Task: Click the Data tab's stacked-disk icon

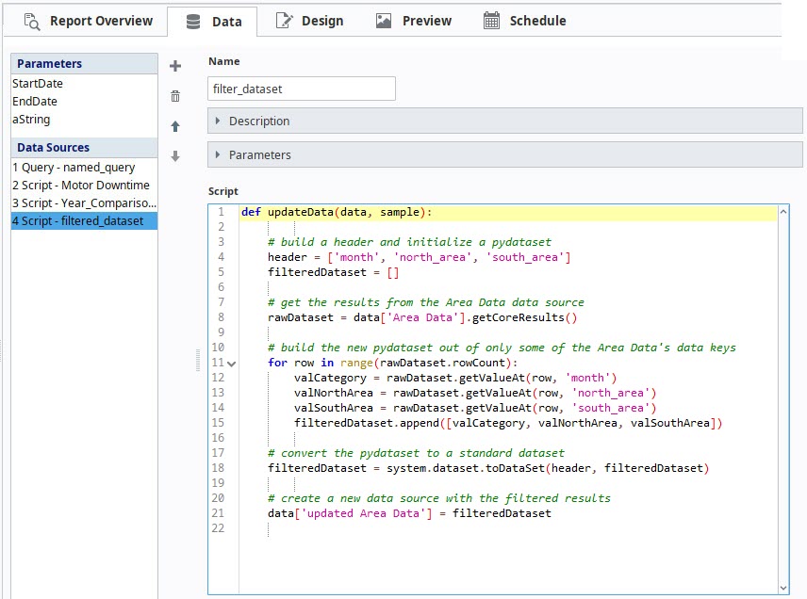Action: tap(191, 20)
